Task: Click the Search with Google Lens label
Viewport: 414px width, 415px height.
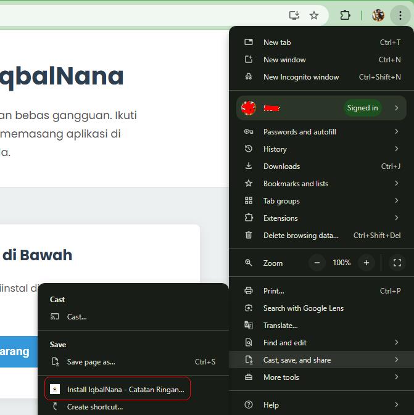Action: (x=304, y=308)
